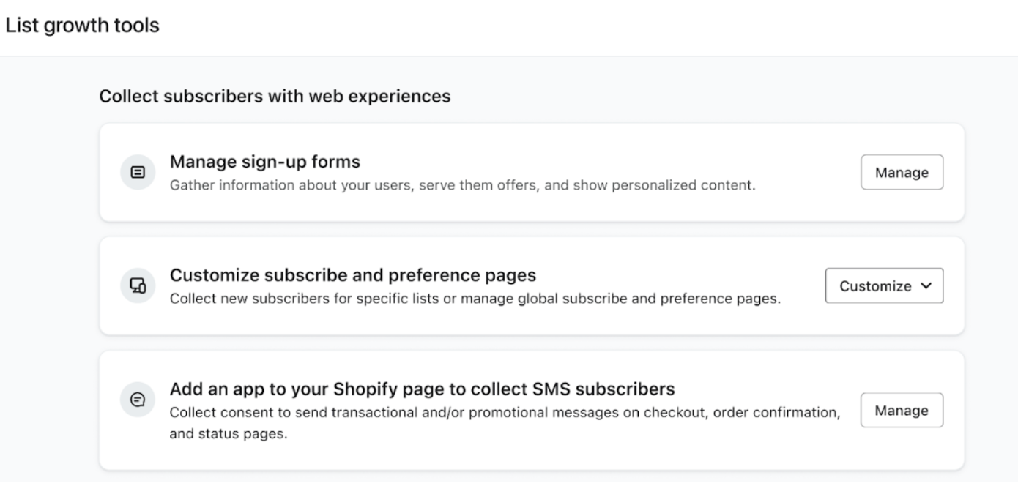Click the SMS chat bubble icon
This screenshot has height=486, width=1018.
pyautogui.click(x=138, y=400)
